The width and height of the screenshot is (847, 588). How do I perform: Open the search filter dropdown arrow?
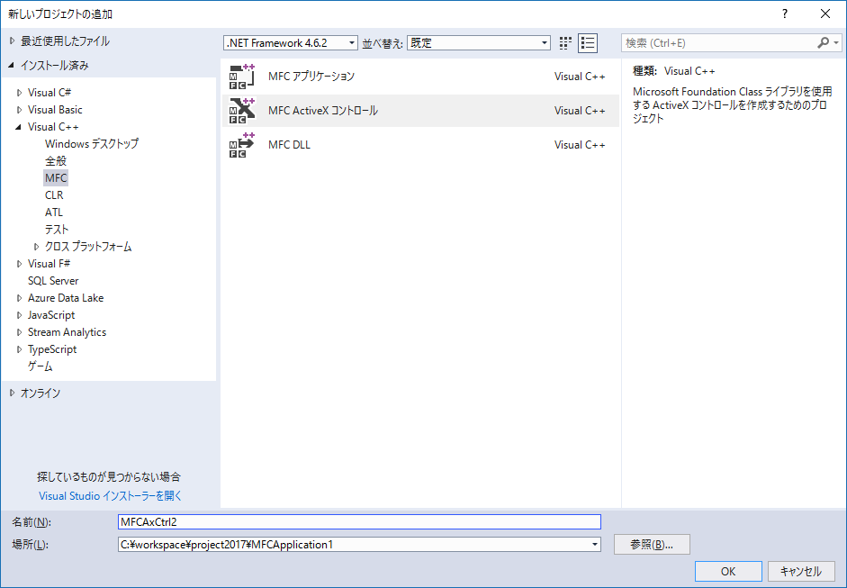(836, 41)
